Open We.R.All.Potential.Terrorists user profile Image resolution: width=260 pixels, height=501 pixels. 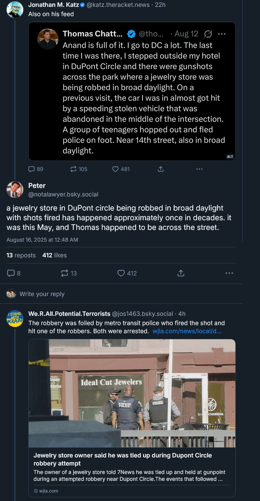coord(69,313)
